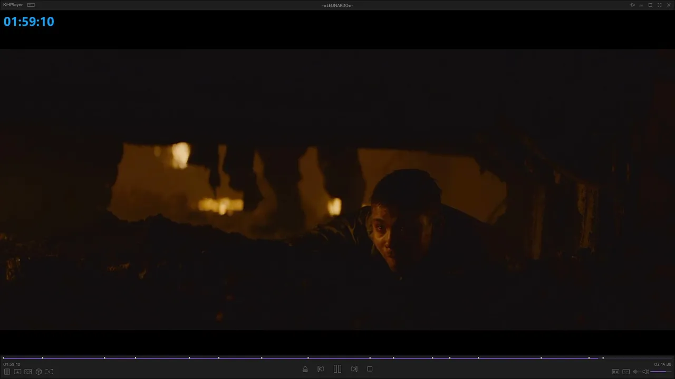Click the blue 01:59:10 on-screen time display
This screenshot has width=675, height=379.
28,22
